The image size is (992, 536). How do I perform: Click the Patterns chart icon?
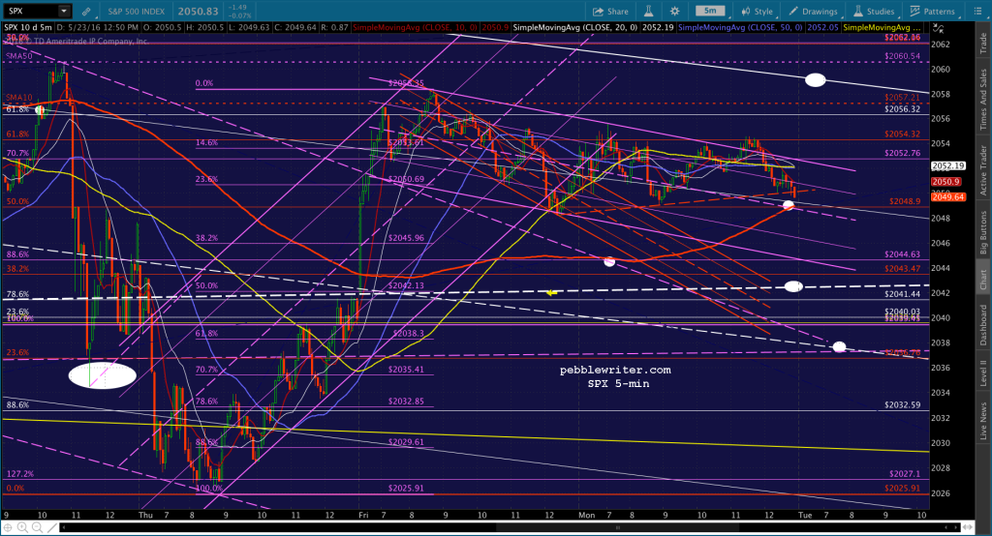click(914, 12)
